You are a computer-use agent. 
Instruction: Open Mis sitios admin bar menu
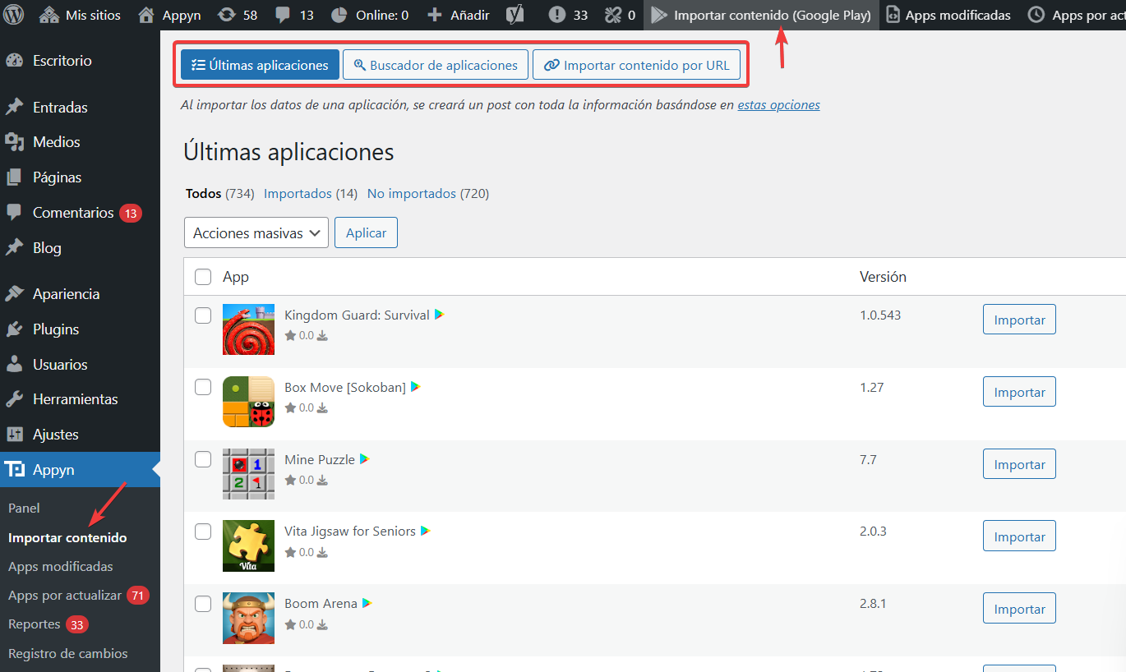80,15
